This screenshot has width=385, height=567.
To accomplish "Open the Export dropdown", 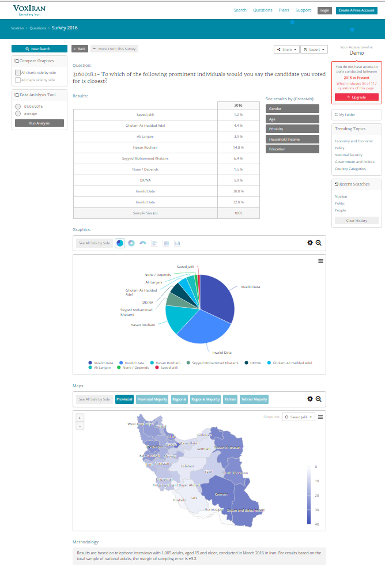I will [314, 49].
